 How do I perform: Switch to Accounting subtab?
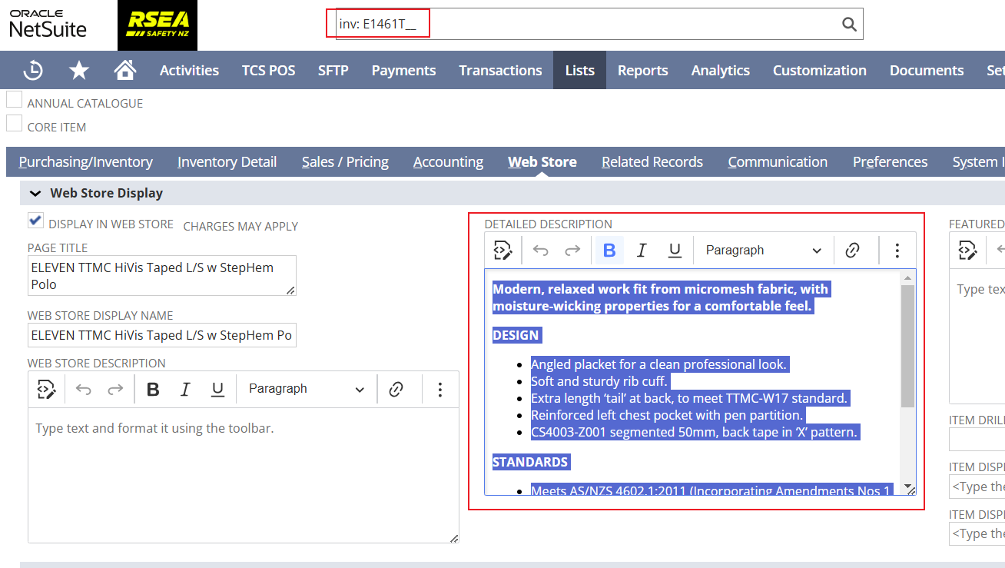point(448,162)
